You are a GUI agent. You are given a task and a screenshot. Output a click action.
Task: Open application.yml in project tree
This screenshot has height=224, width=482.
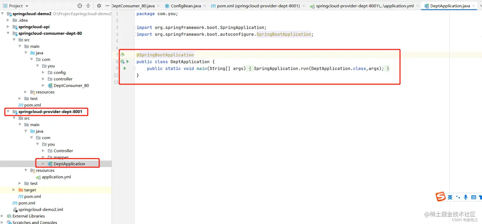[56, 177]
